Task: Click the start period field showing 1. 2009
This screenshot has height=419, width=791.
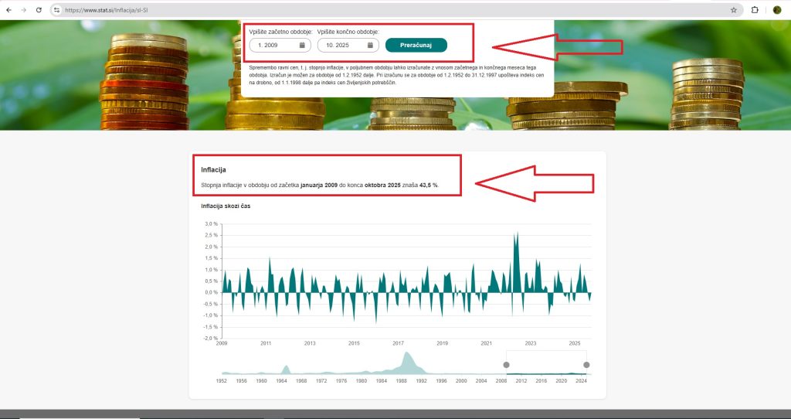Action: (274, 46)
